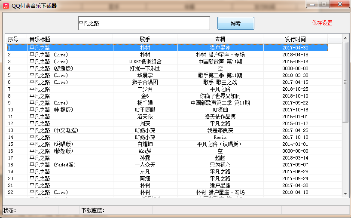The width and height of the screenshot is (351, 218).
Task: Select row 21 by 朴树
Action: click(167, 185)
